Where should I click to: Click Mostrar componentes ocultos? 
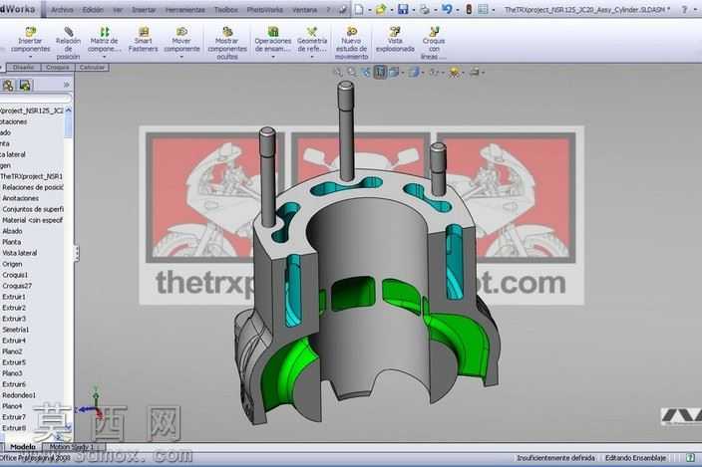[227, 44]
